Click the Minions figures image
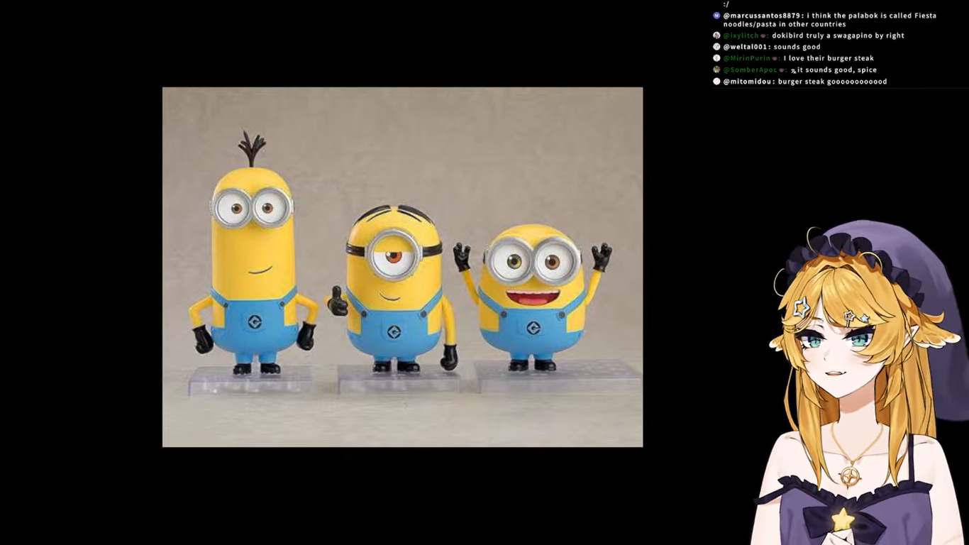 point(402,267)
